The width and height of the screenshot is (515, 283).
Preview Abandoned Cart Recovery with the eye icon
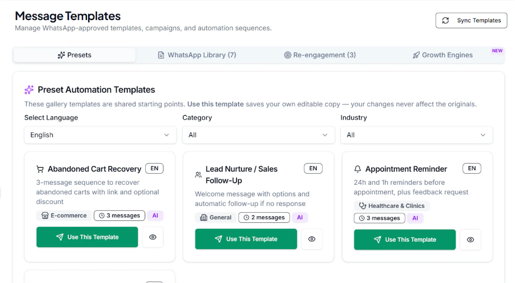(153, 237)
